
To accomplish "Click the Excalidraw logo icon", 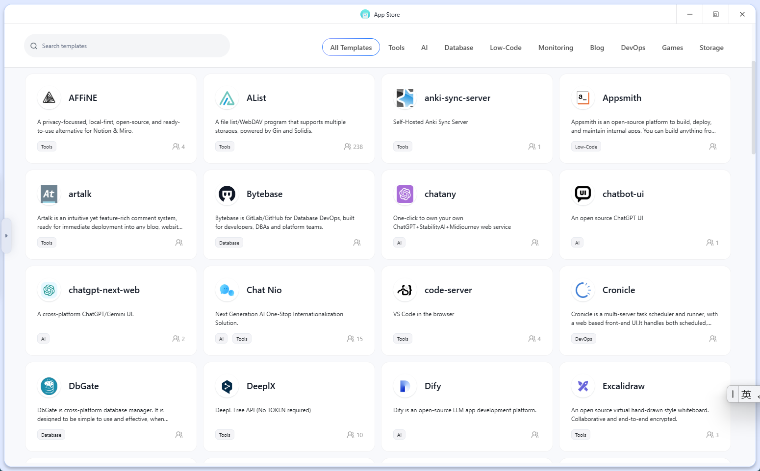I will point(583,386).
